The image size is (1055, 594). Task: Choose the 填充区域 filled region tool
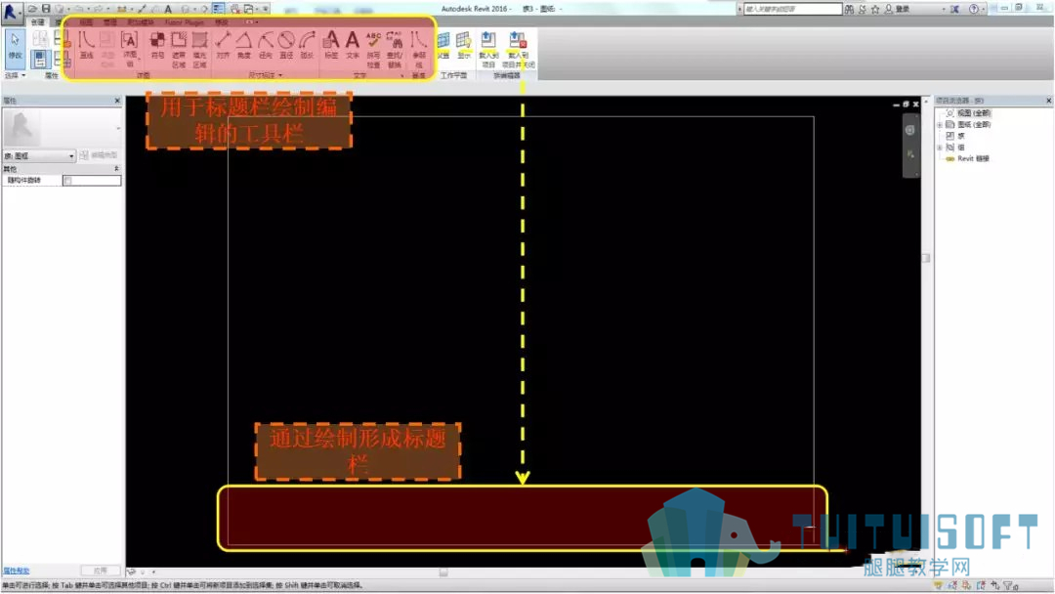tap(200, 49)
